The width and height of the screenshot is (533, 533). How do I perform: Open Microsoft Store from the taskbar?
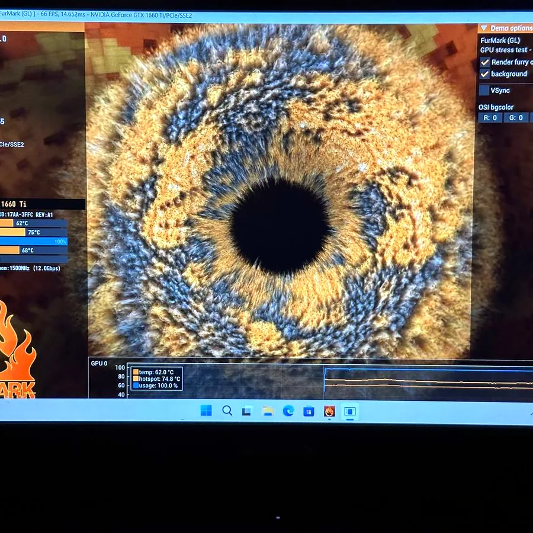pos(309,412)
